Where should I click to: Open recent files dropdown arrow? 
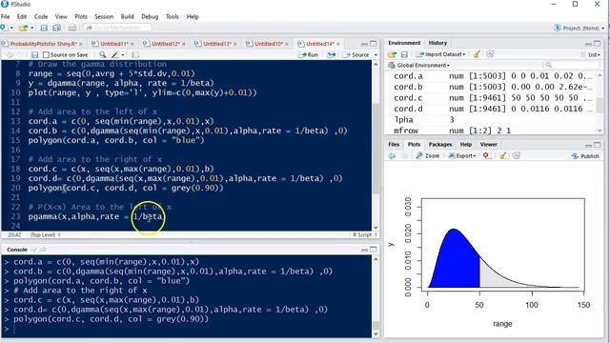point(31,28)
